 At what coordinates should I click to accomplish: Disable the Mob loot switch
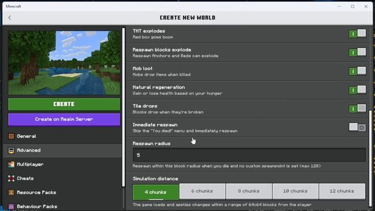(357, 72)
